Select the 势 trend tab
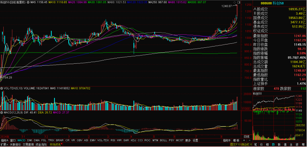The width and height of the screenshot is (307, 147). point(273,145)
